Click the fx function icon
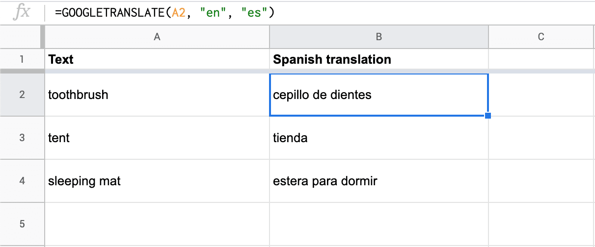 pos(22,13)
